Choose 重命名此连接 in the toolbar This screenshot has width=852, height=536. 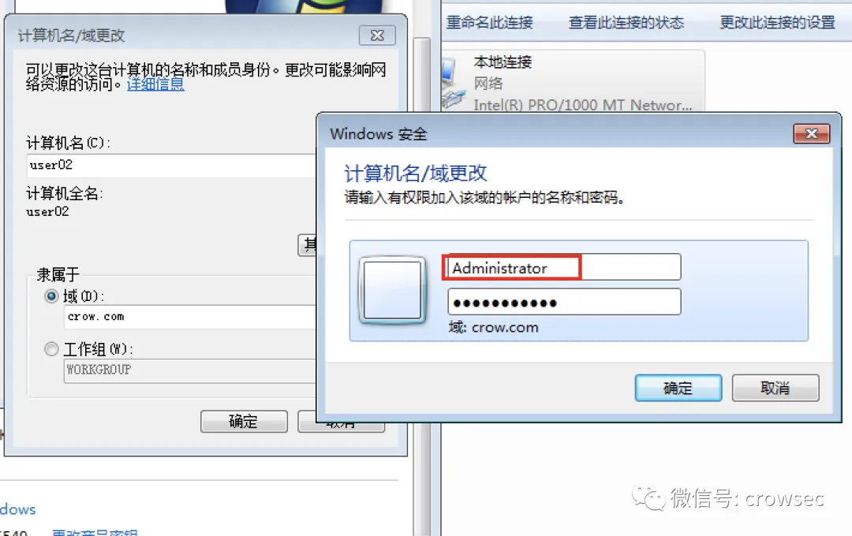point(490,23)
